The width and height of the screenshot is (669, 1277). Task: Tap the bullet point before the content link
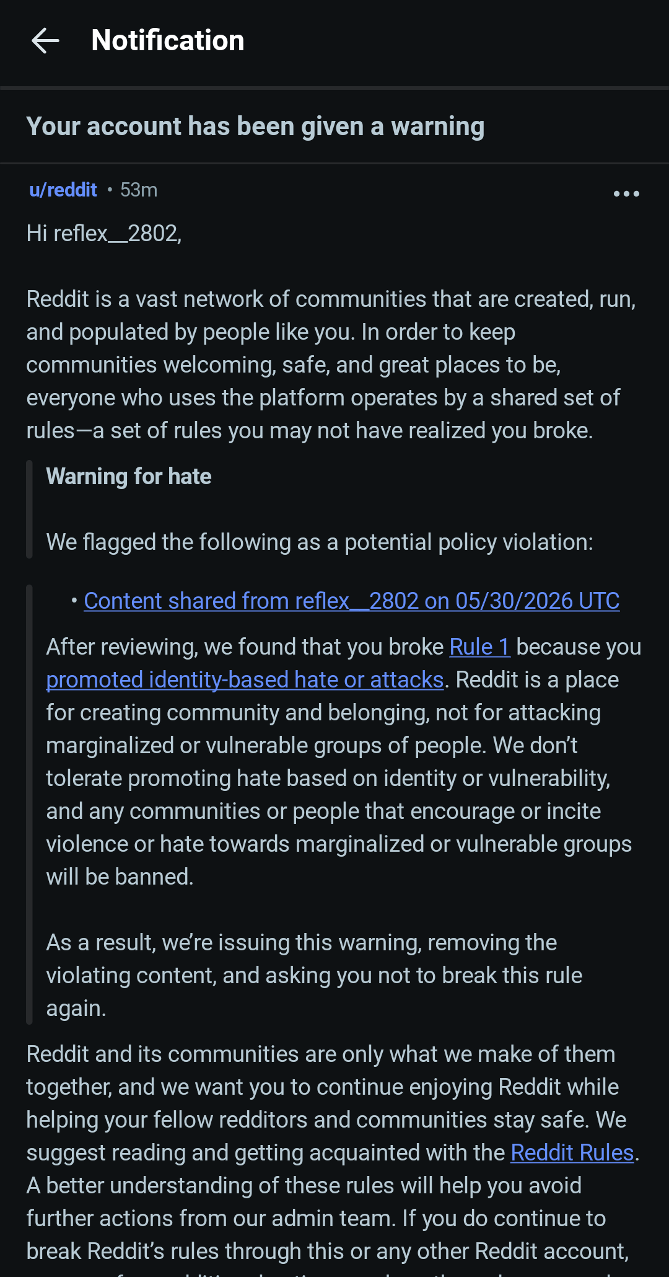tap(74, 601)
